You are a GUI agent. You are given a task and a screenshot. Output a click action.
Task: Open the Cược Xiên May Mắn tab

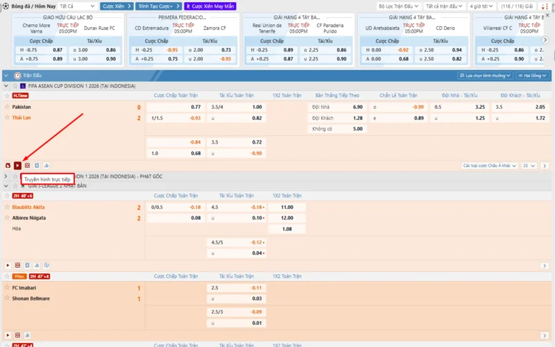(x=210, y=6)
